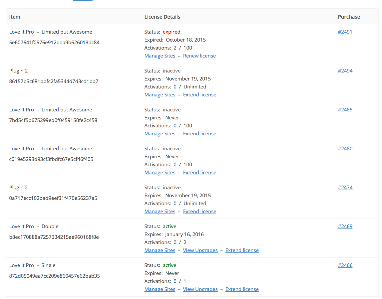Open Manage Sites in purchase #2480 row
382x299 pixels.
tap(160, 173)
